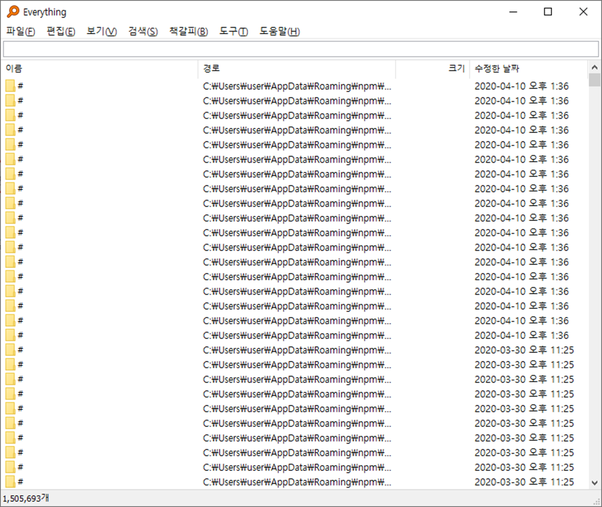This screenshot has height=507, width=602.
Task: Maximize the Everything window
Action: [x=548, y=11]
